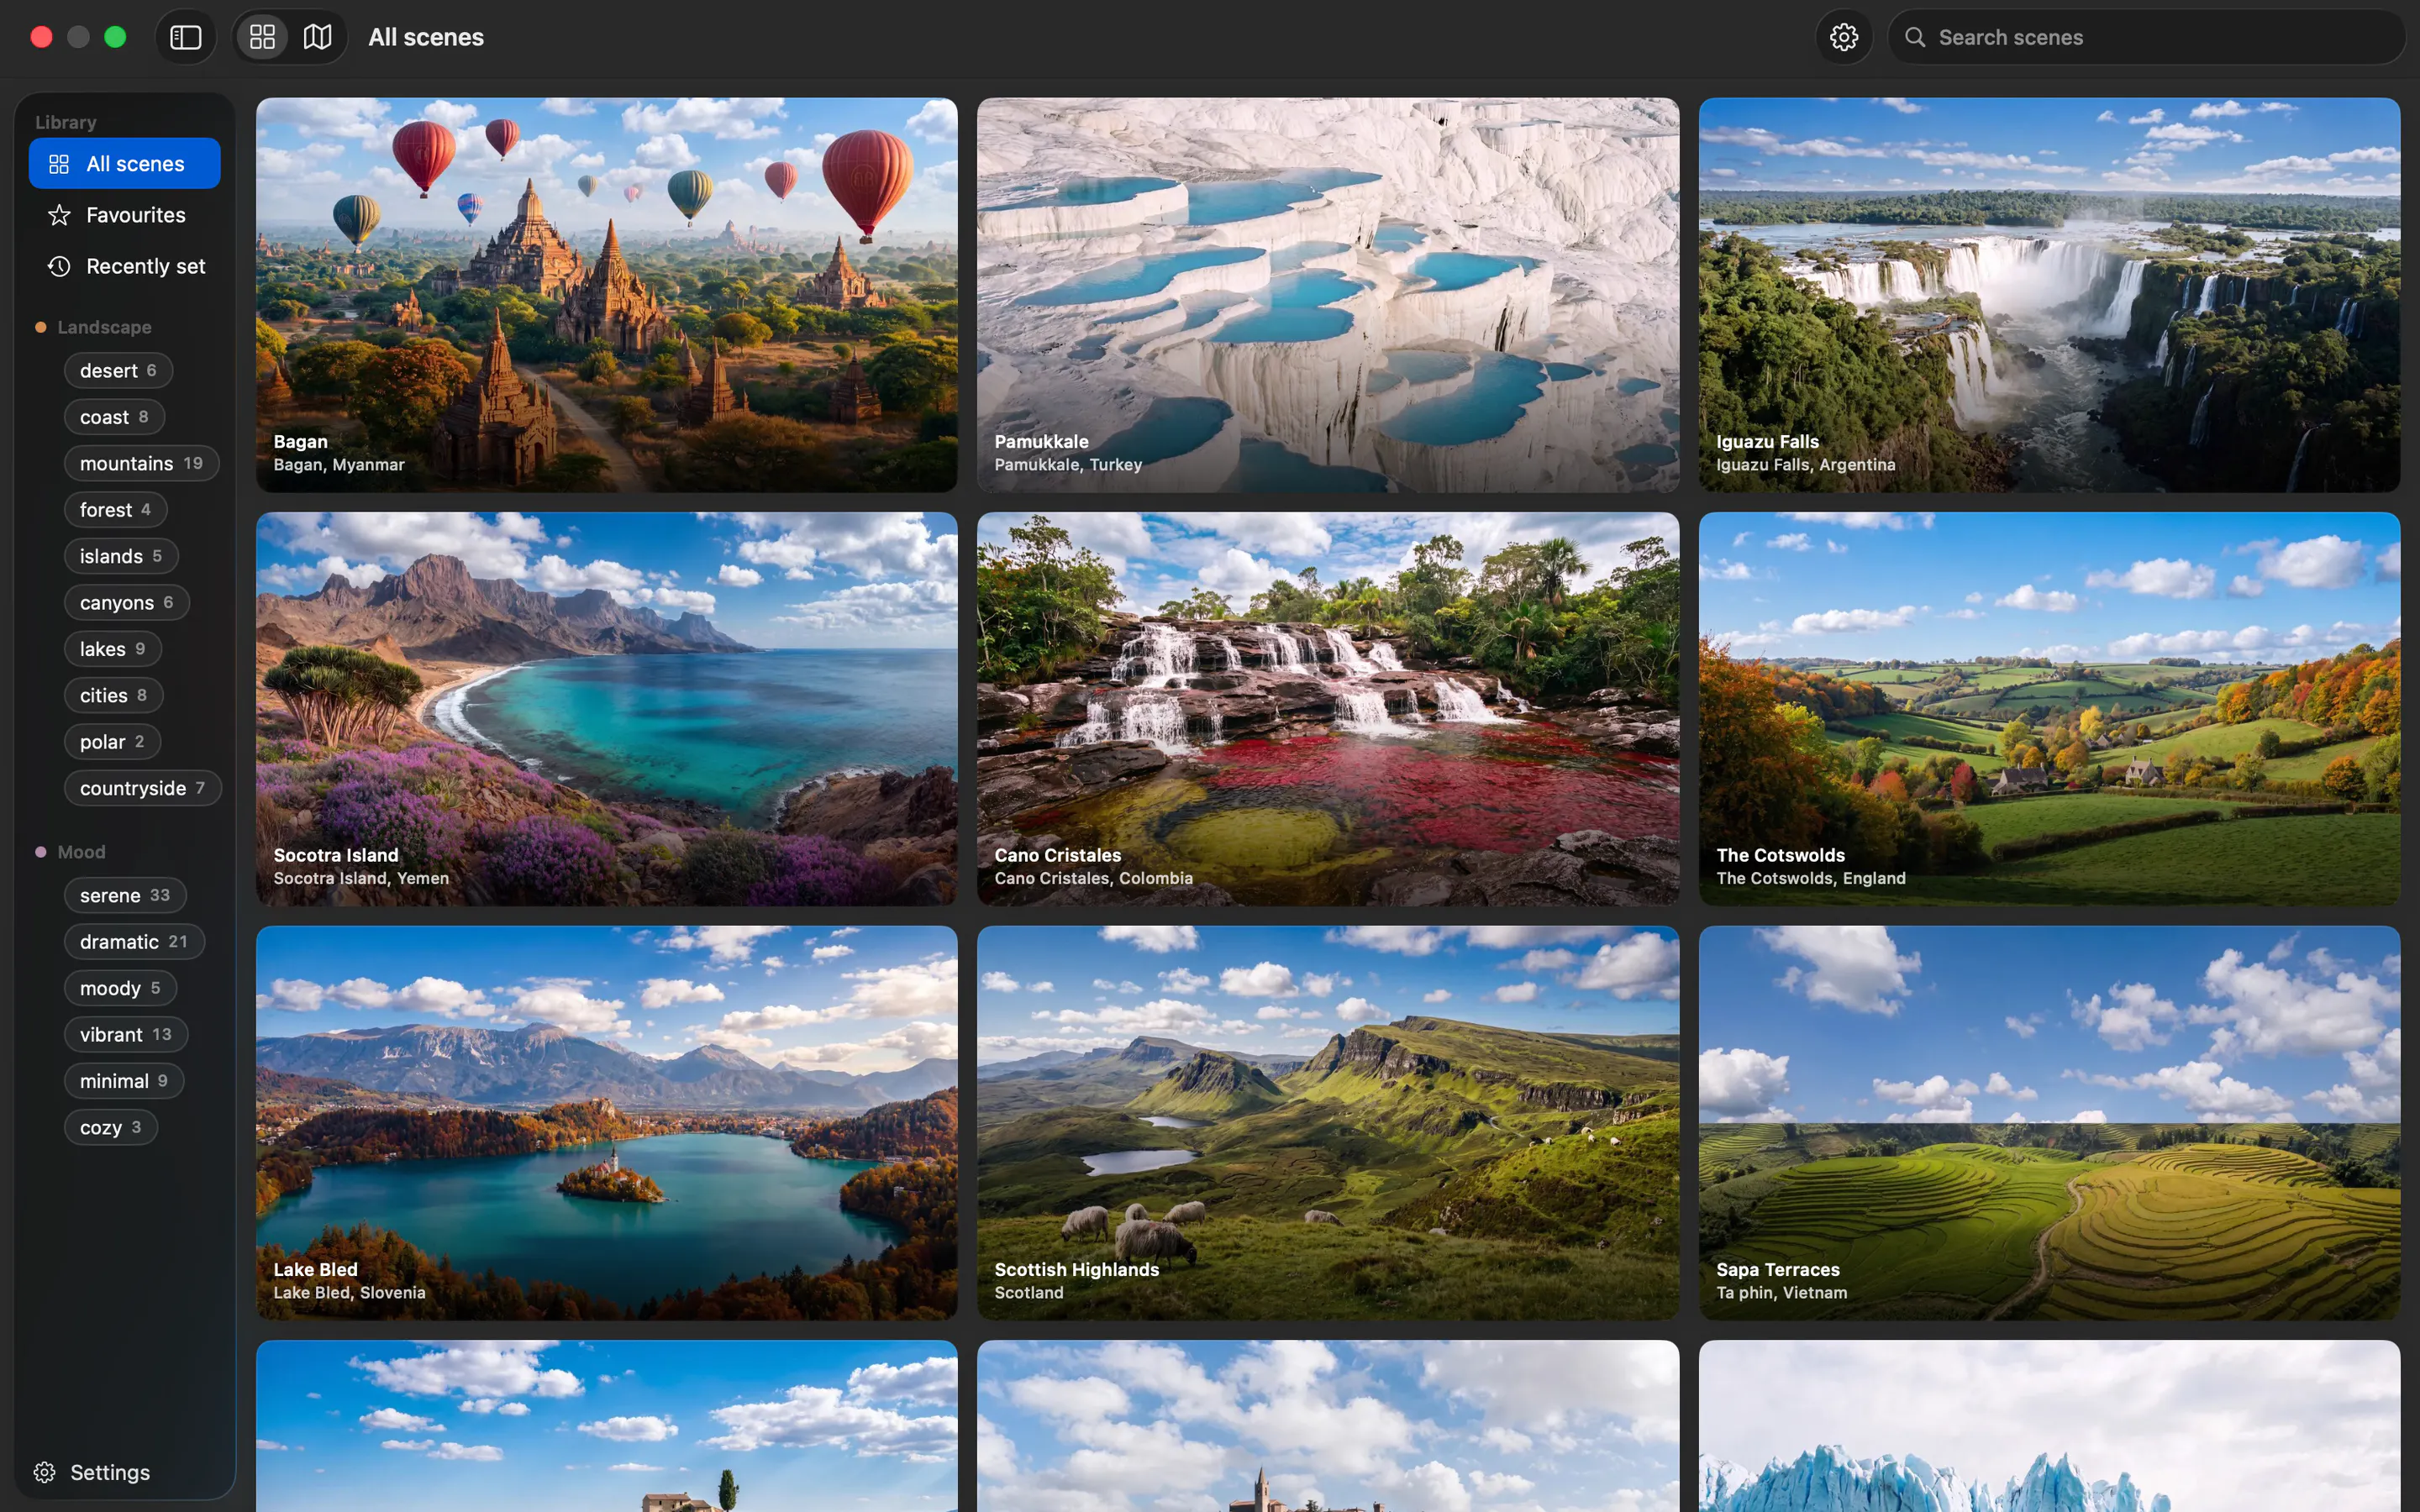The image size is (2420, 1512).
Task: Filter by serene mood tag
Action: pos(125,895)
